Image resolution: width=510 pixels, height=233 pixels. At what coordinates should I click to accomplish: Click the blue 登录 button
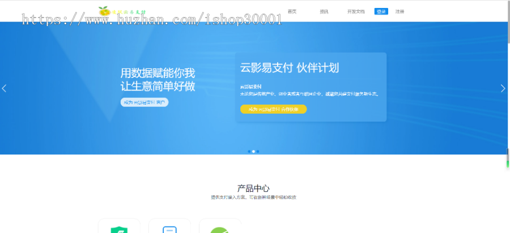(x=381, y=12)
